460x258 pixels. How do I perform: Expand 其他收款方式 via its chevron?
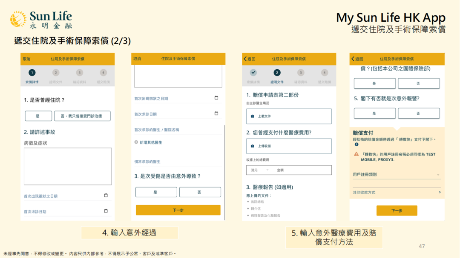point(440,192)
